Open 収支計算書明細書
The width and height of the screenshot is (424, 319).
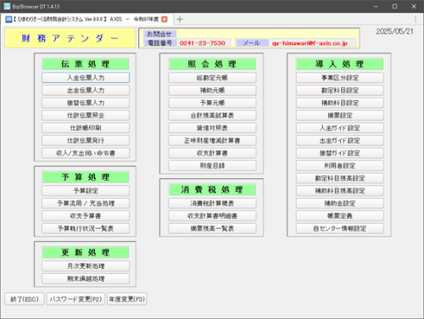click(x=212, y=215)
